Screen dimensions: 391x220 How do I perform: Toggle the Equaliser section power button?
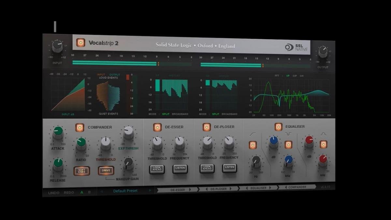pos(278,126)
